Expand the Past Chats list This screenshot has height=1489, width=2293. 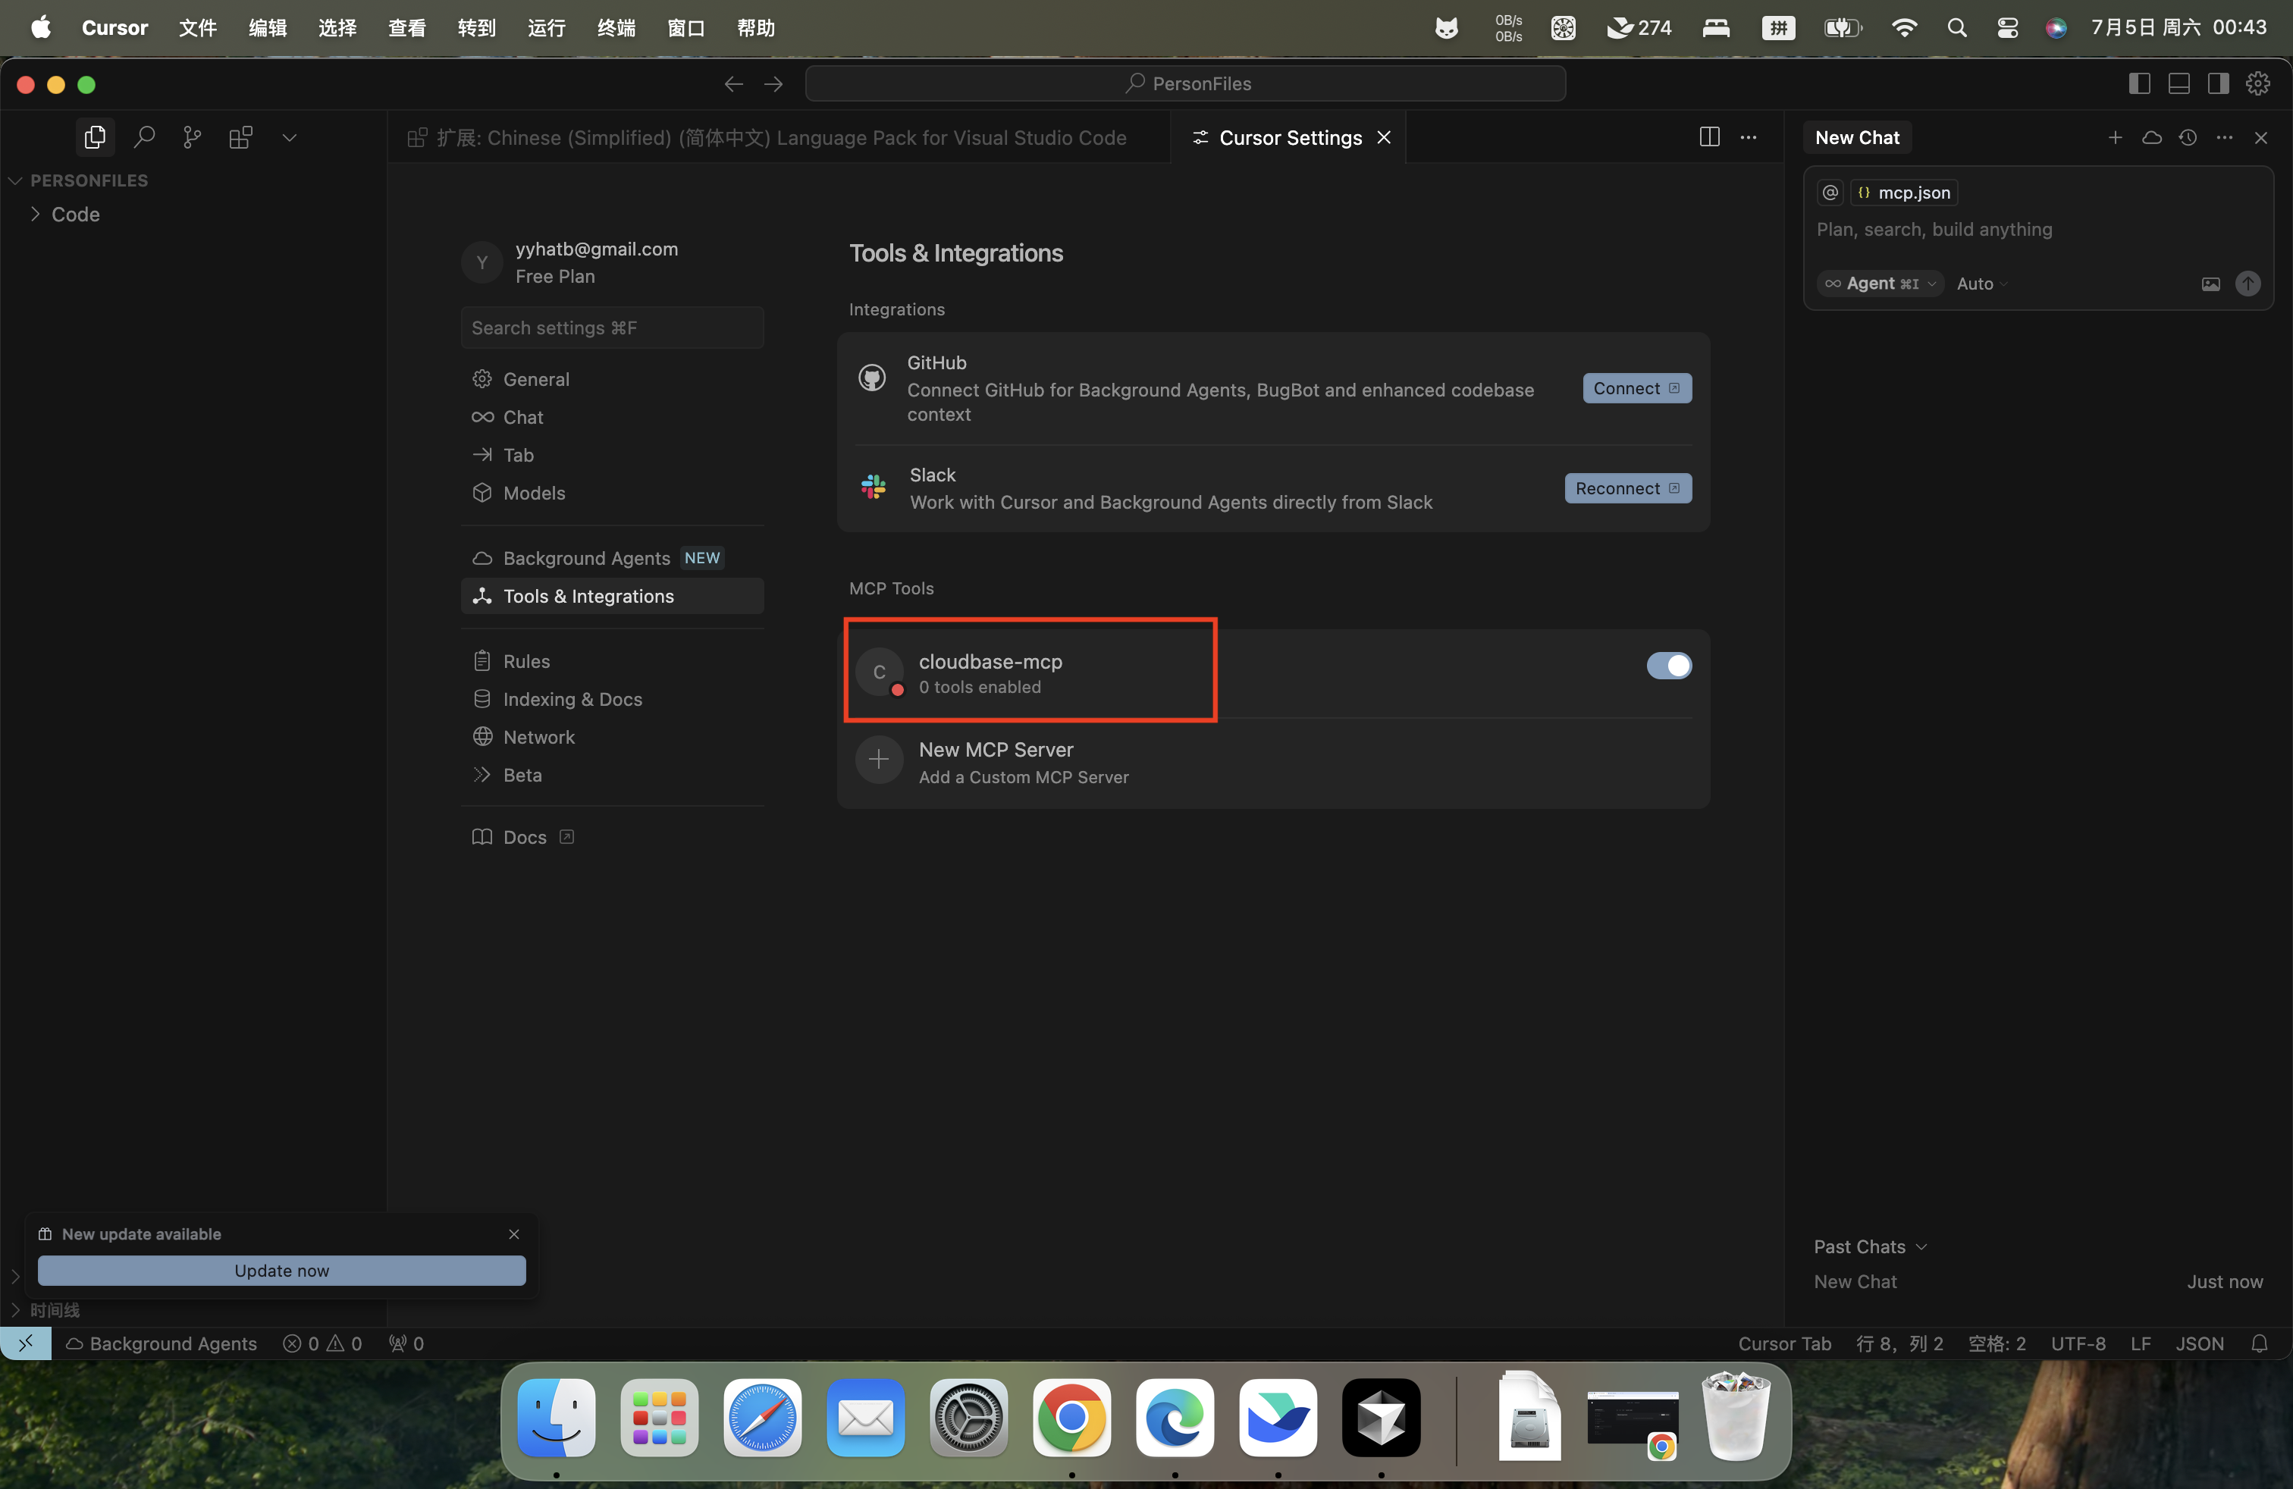[x=1870, y=1246]
